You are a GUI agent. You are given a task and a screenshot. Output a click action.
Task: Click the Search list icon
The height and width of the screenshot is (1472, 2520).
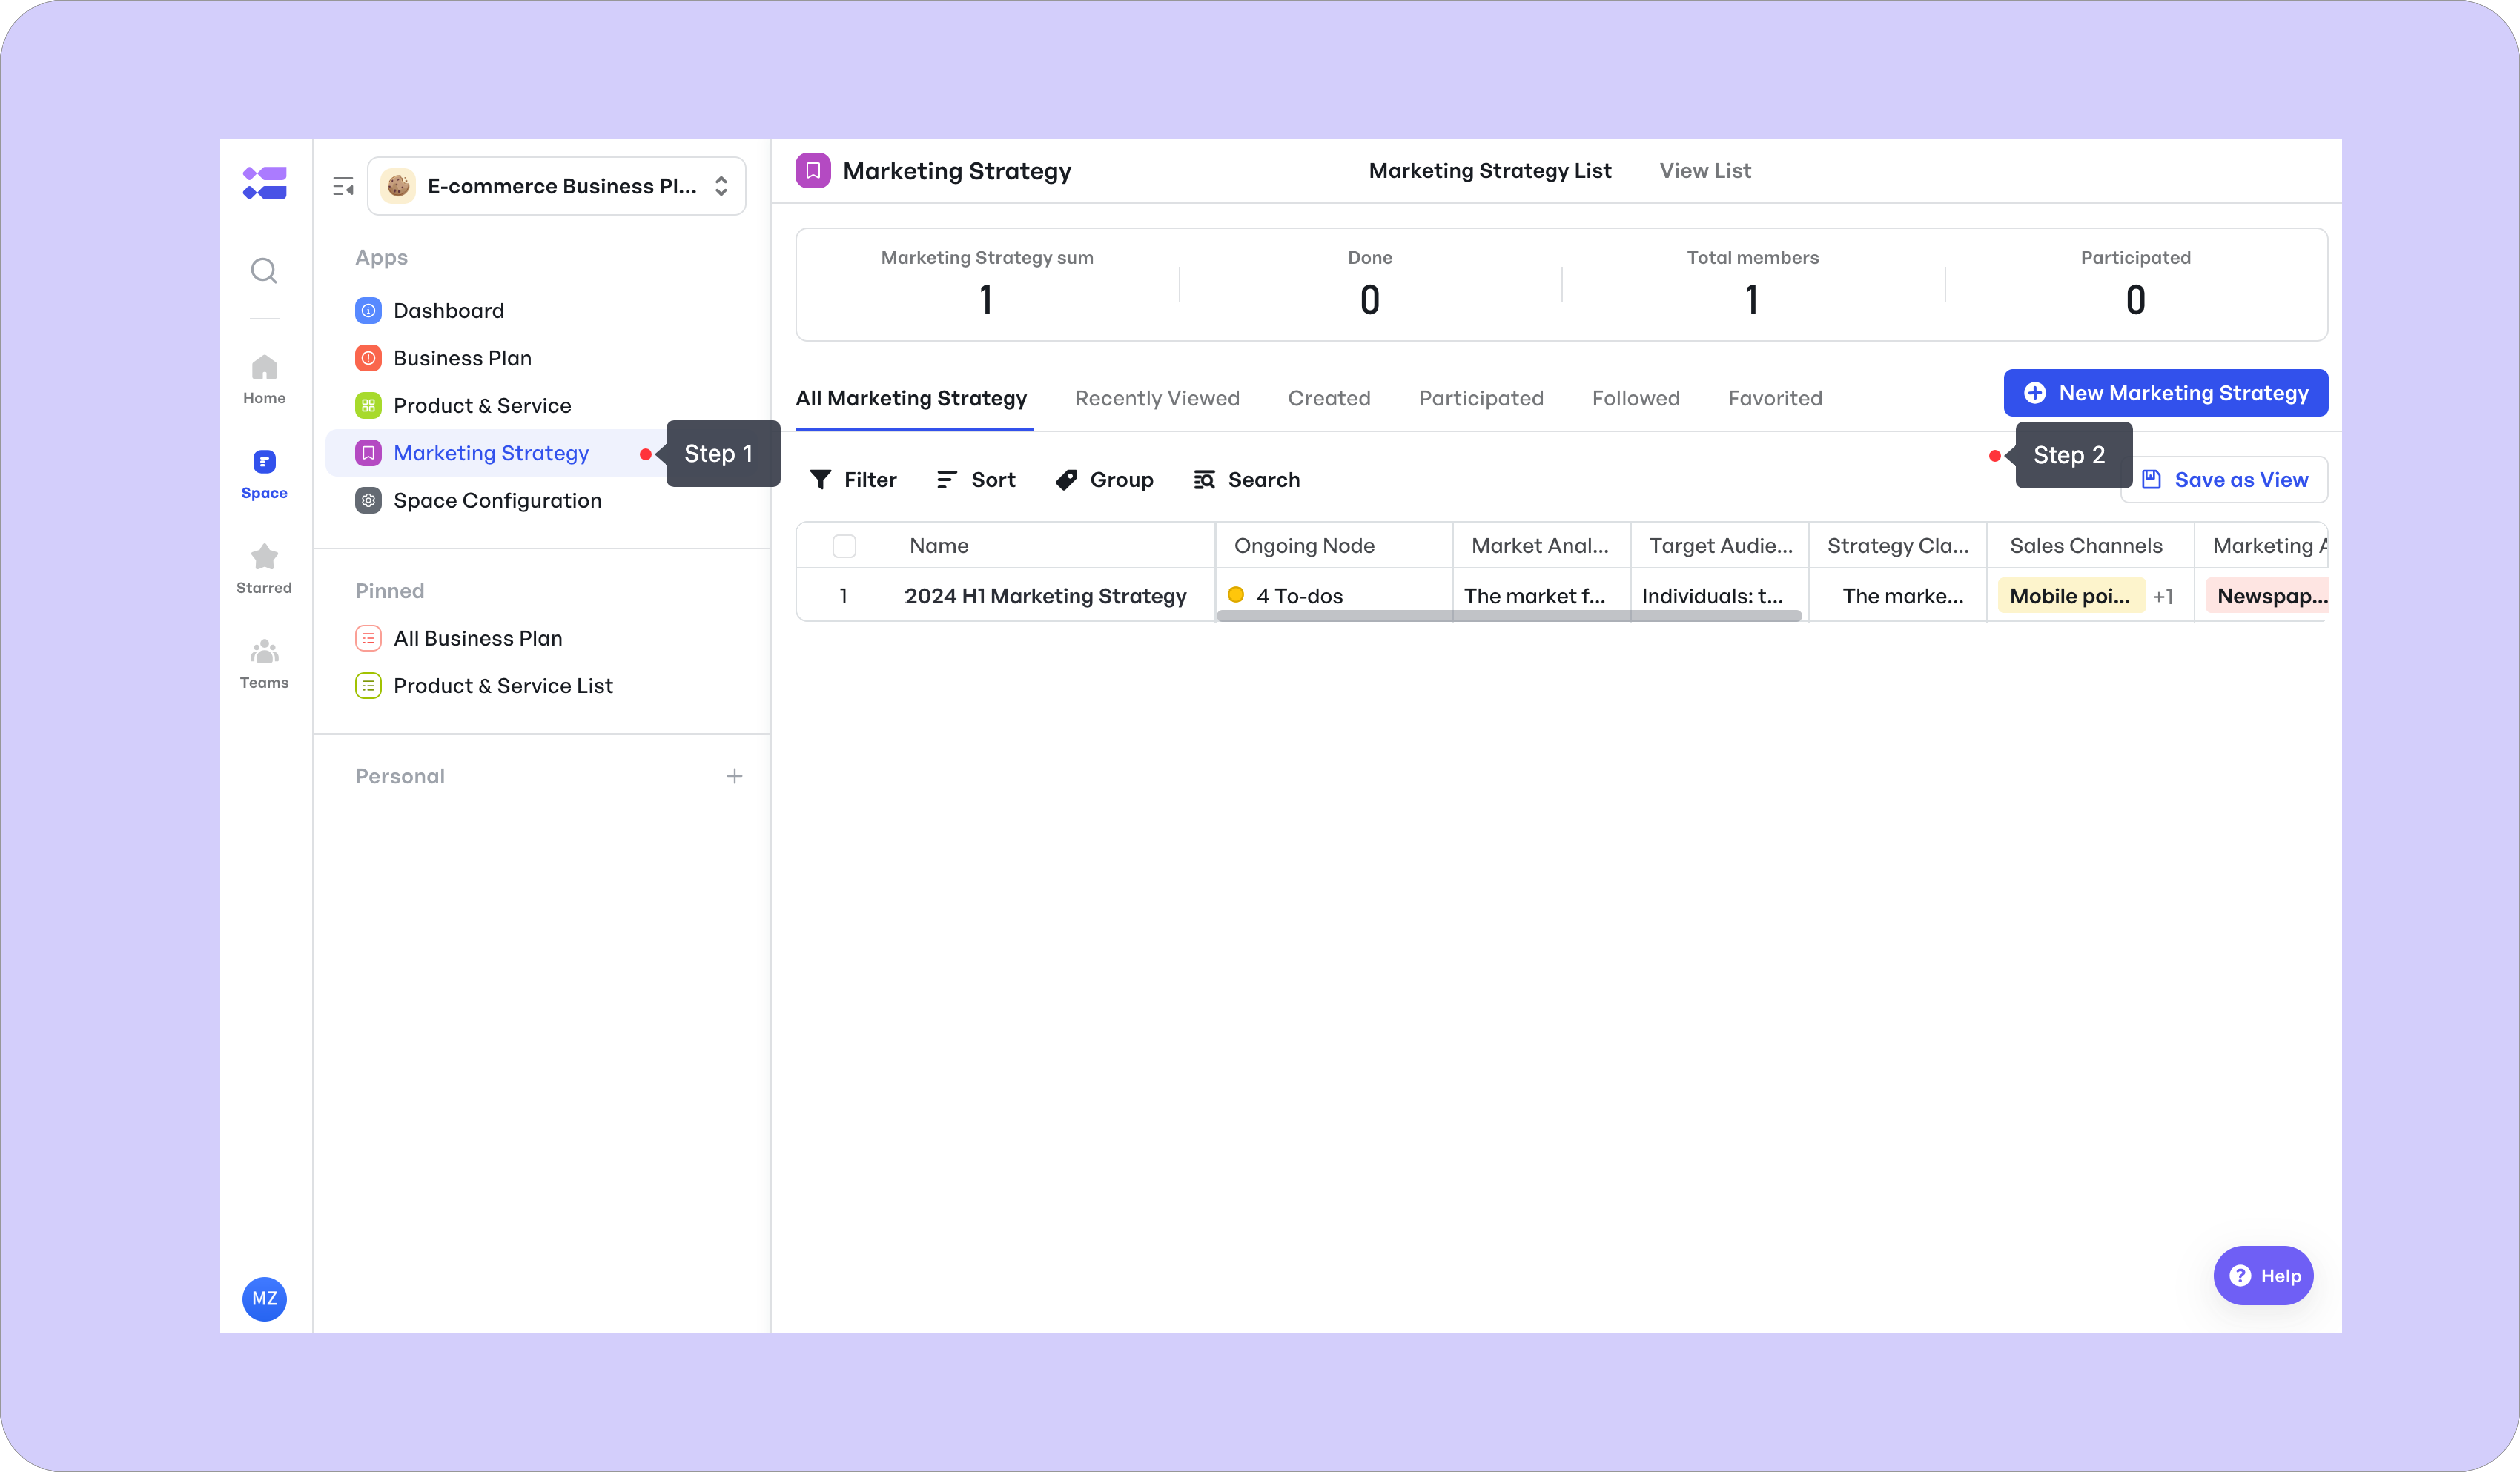pos(1204,480)
